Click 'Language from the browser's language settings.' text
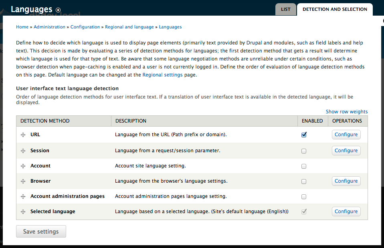 pos(171,181)
